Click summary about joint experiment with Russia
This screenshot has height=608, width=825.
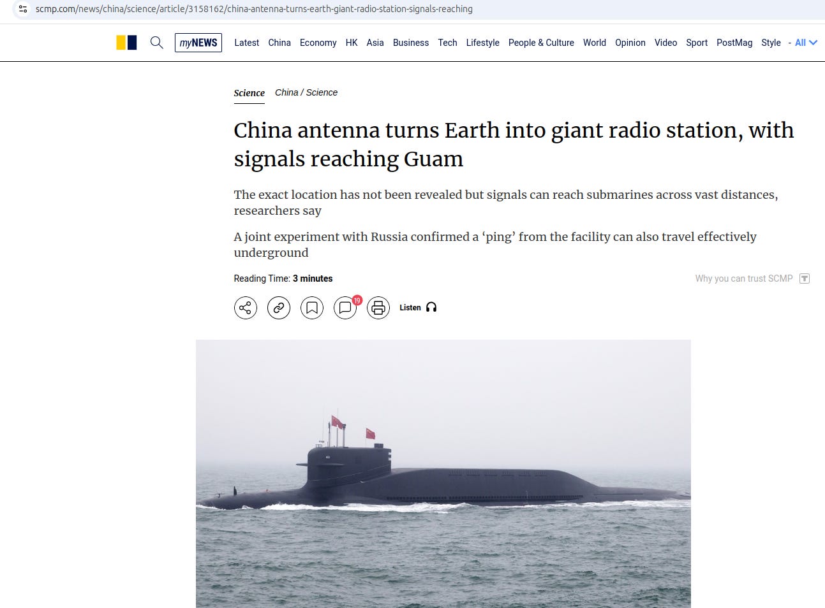(495, 244)
